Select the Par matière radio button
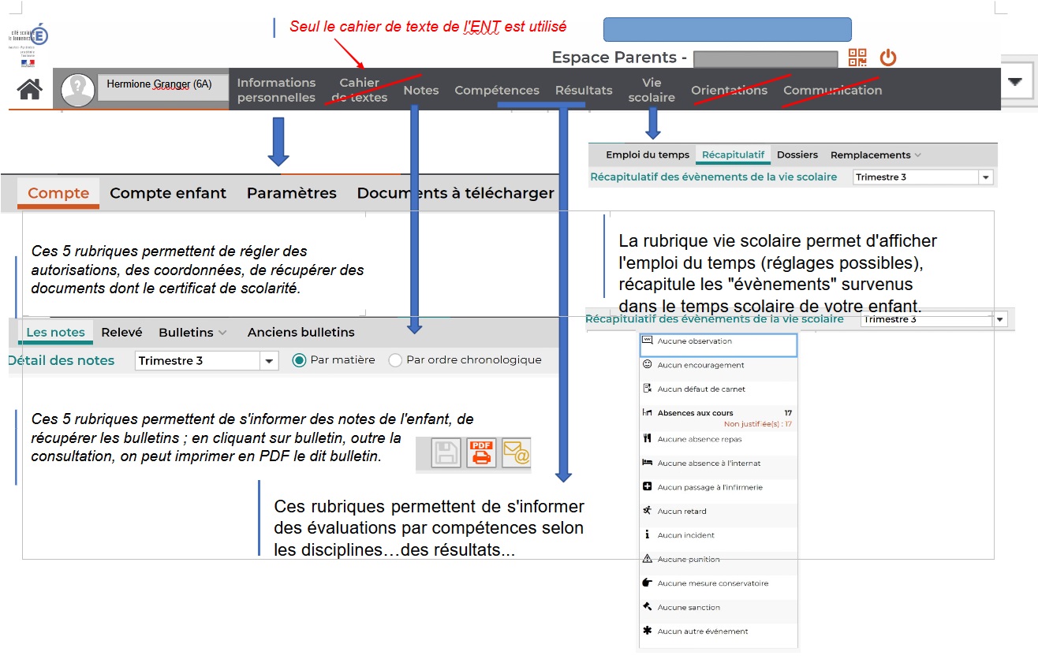The height and width of the screenshot is (659, 1038). (x=299, y=360)
